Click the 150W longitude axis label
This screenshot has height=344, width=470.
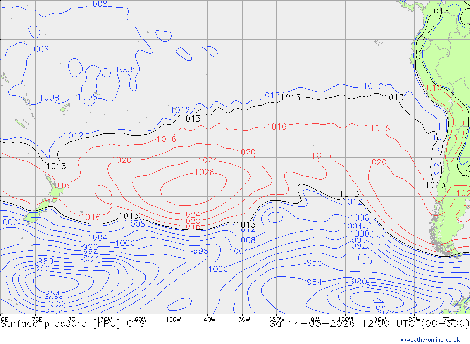pos(173,320)
